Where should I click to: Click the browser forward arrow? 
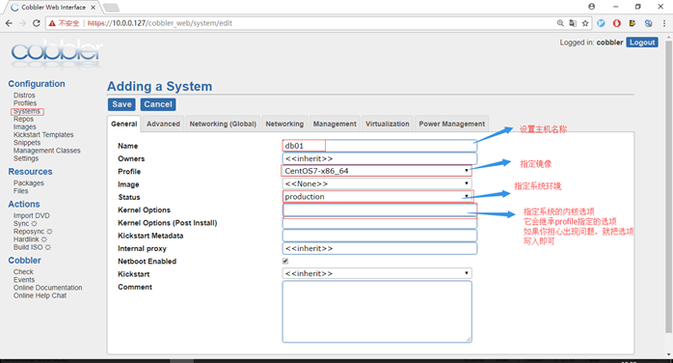[22, 23]
